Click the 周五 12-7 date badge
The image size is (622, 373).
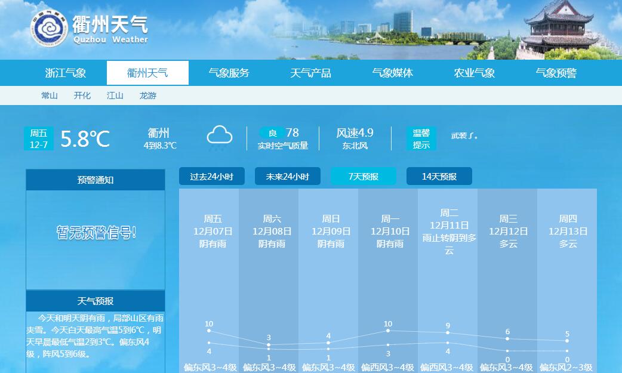click(x=39, y=138)
